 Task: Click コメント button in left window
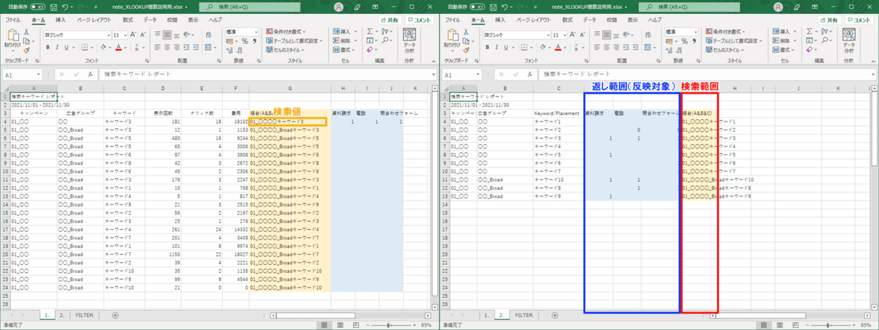click(x=420, y=20)
